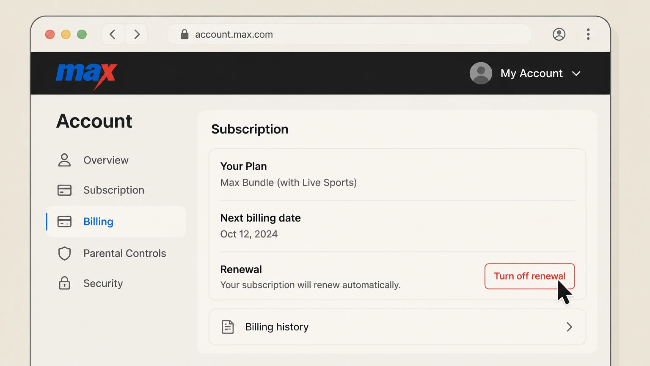
Task: Open the browser profile icon
Action: click(x=559, y=34)
